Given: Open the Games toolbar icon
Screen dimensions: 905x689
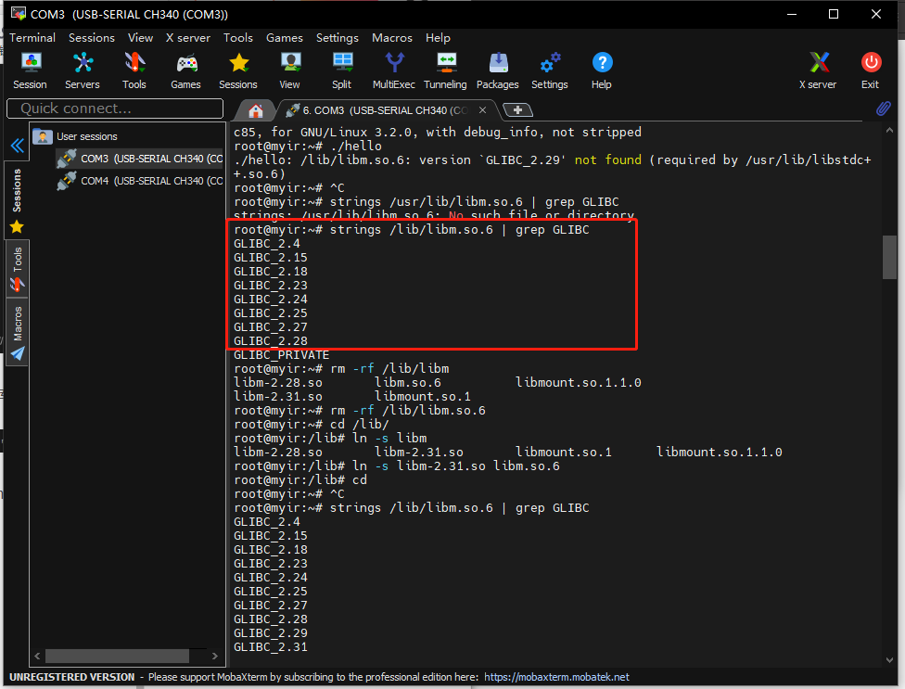Looking at the screenshot, I should [x=185, y=70].
